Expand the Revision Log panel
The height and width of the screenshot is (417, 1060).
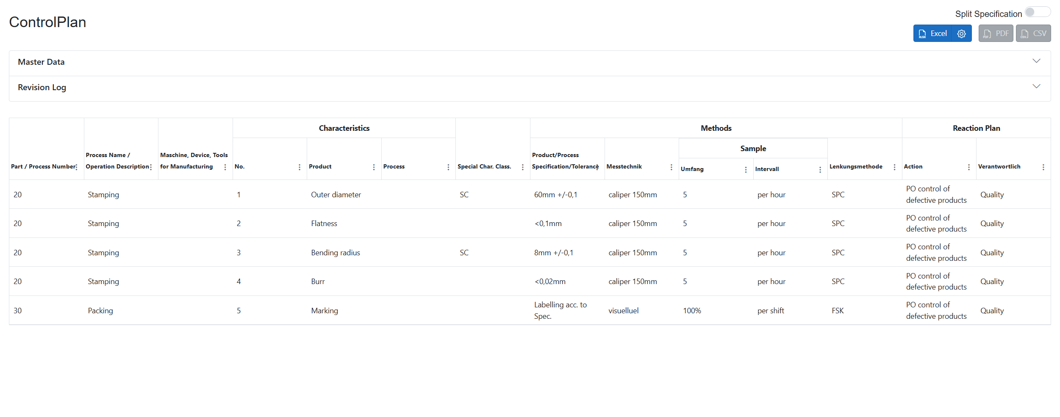point(42,88)
